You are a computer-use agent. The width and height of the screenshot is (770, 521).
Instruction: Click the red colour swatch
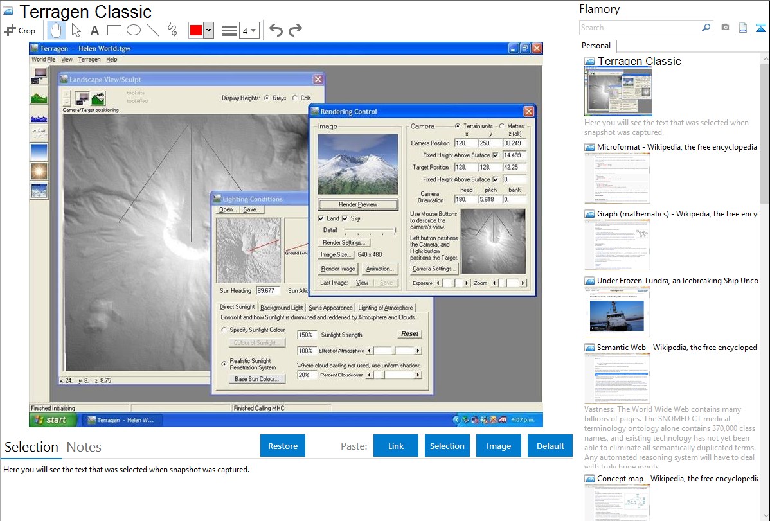click(196, 30)
